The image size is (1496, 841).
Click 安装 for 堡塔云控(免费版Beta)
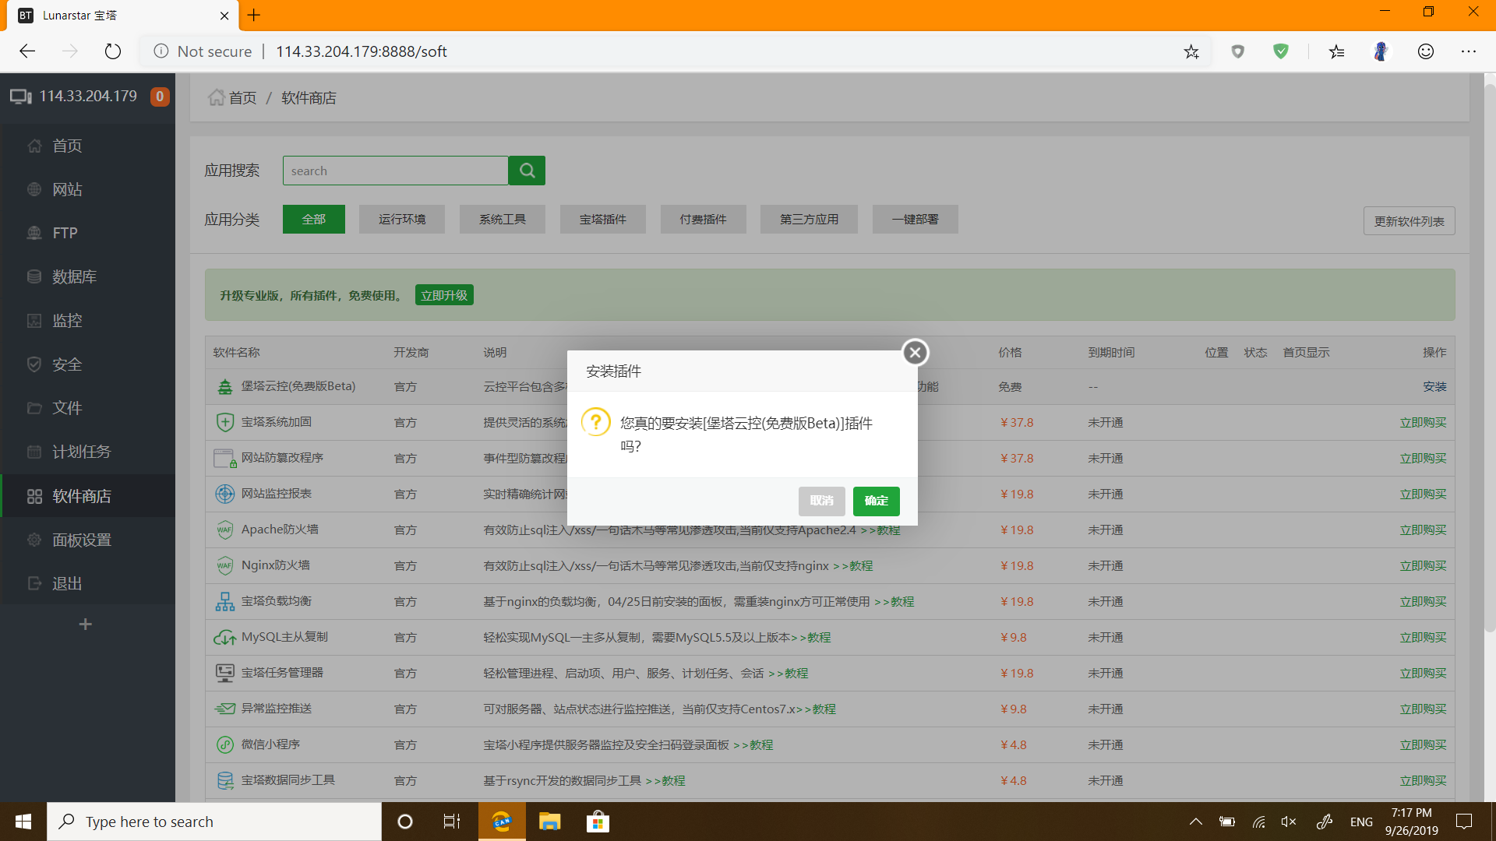click(x=1434, y=387)
